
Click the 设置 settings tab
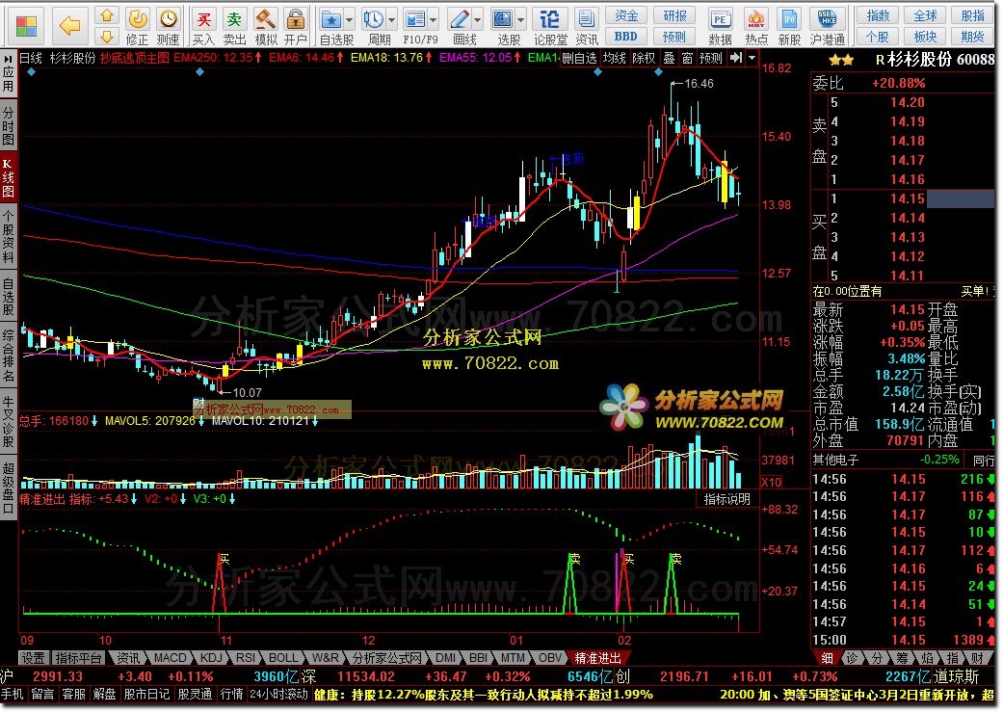pyautogui.click(x=34, y=658)
